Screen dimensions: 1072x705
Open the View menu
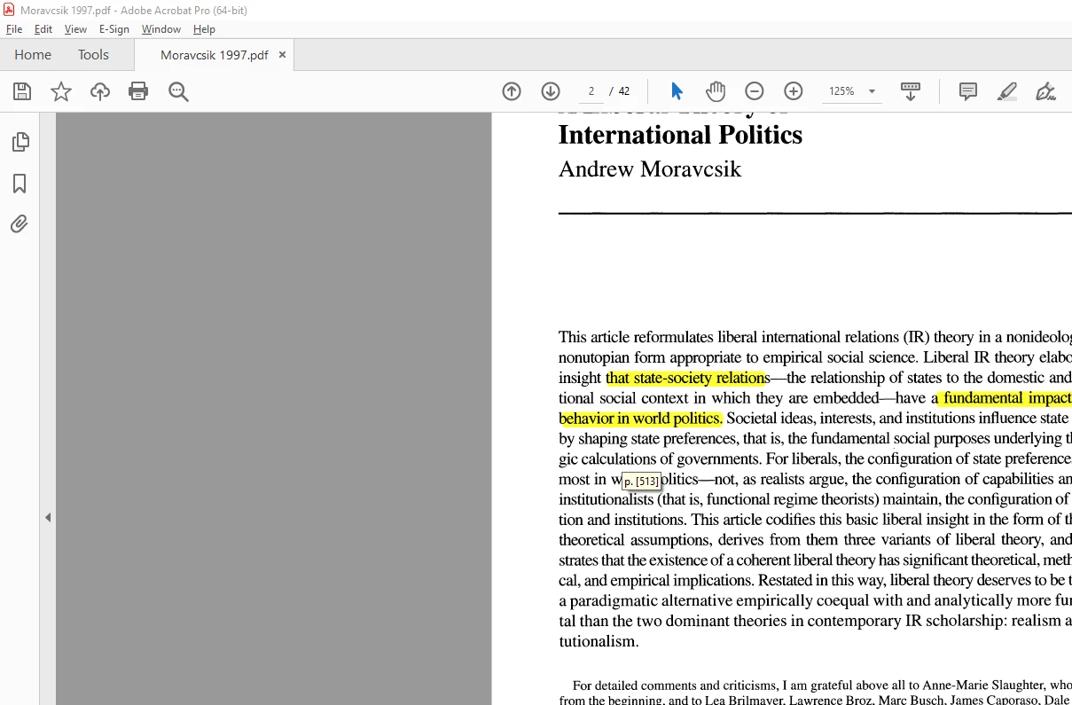pos(75,29)
